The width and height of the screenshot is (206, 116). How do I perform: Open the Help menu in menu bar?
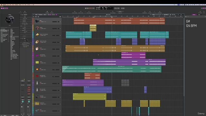tap(33, 5)
